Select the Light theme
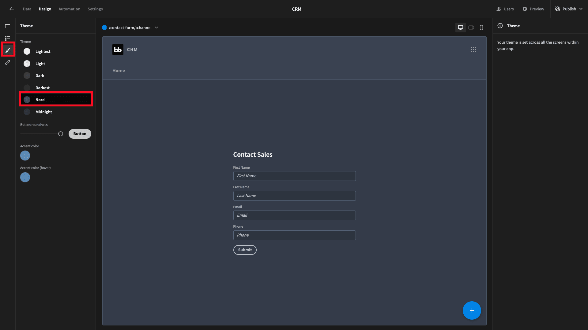 pos(56,64)
